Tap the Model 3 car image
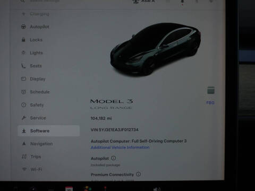 point(156,49)
